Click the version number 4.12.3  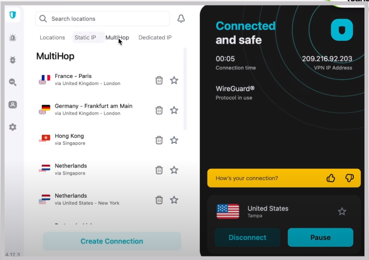13,254
